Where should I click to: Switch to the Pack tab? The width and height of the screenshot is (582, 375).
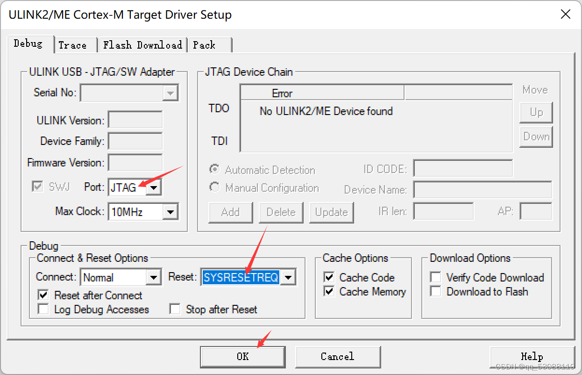[209, 45]
